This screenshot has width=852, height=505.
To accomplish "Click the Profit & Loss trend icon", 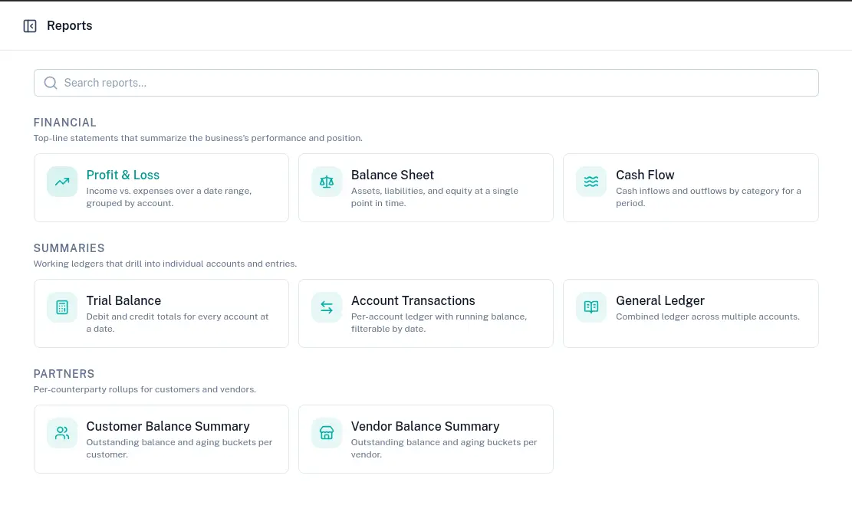I will coord(62,182).
